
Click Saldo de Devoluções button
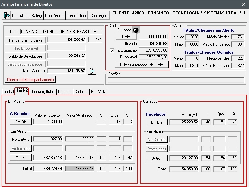pyautogui.click(x=25, y=56)
